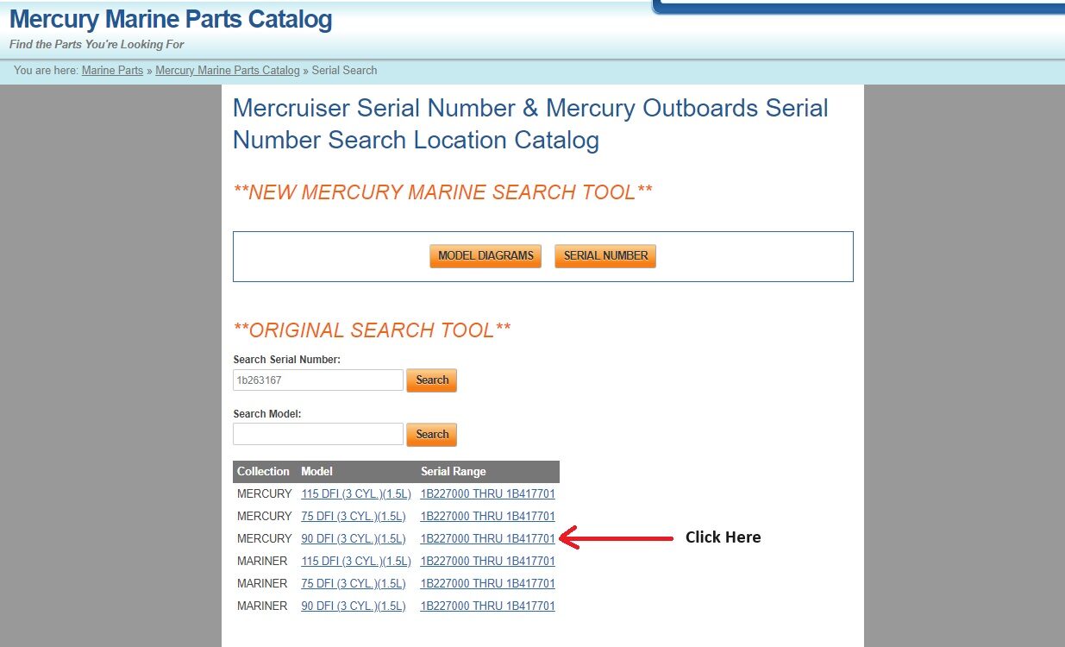The image size is (1065, 647).
Task: Click the MODEL DIAGRAMS button
Action: click(x=486, y=256)
